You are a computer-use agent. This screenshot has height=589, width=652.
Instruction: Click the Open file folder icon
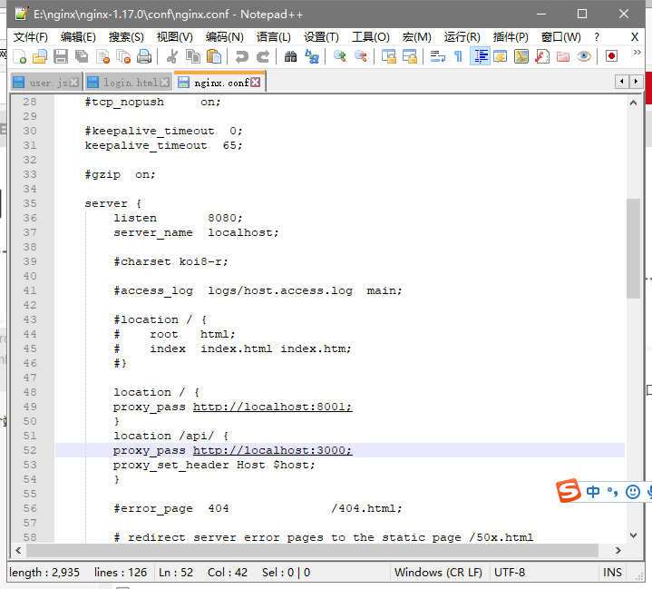pyautogui.click(x=40, y=56)
